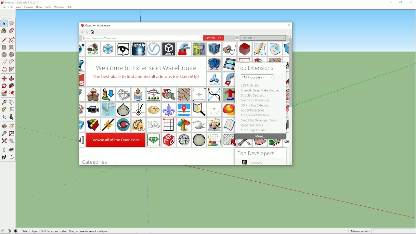Image resolution: width=416 pixels, height=234 pixels.
Task: Click the Zoom Extents tool
Action: tap(4, 141)
